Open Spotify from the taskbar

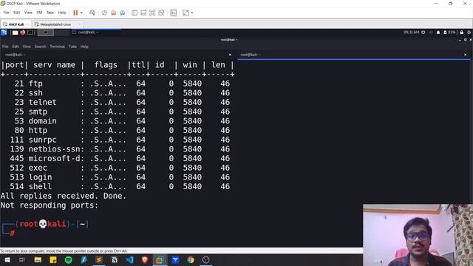coord(69,259)
